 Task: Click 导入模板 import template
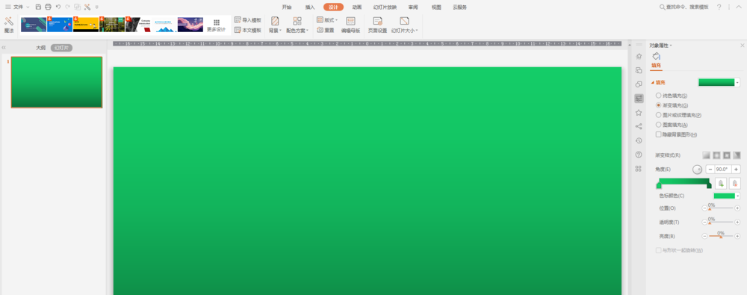pos(248,20)
